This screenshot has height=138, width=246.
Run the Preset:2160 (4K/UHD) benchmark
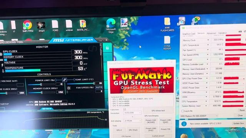(x=151, y=121)
